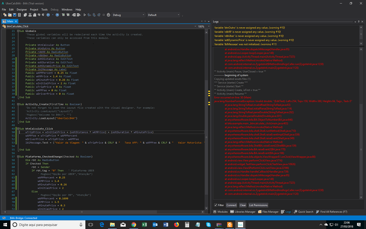The height and width of the screenshot is (229, 366).
Task: Uncheck the Filter checkbox in Logs
Action: coord(216,205)
